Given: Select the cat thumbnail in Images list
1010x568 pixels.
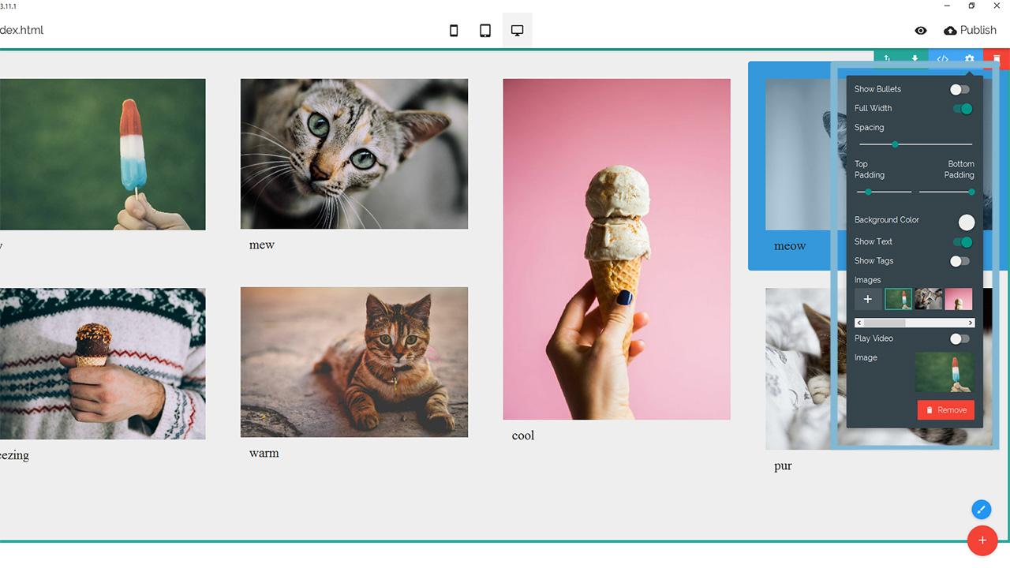Looking at the screenshot, I should pos(929,299).
